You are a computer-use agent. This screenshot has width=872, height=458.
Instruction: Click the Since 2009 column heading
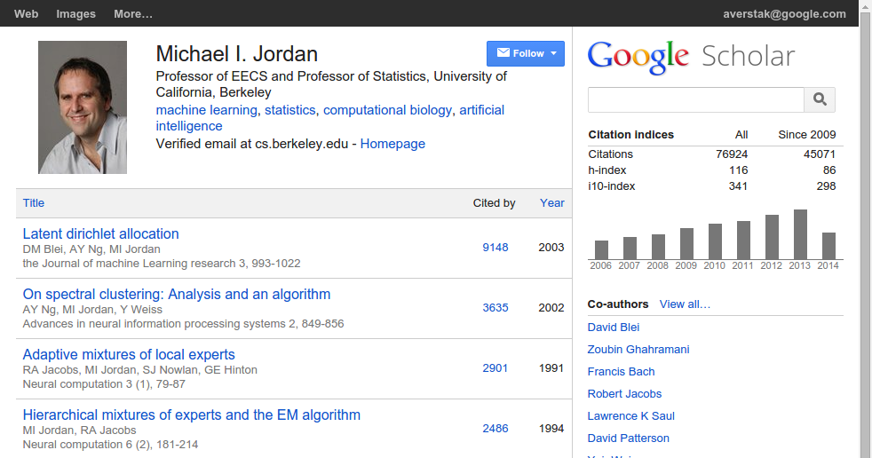click(807, 135)
